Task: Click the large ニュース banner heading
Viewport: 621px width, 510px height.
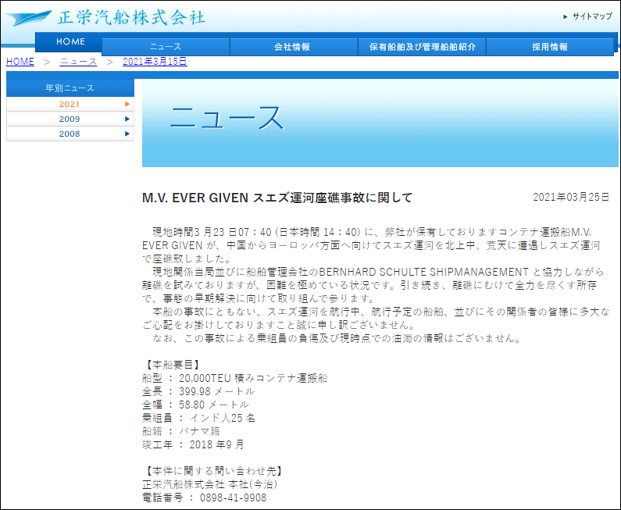Action: 227,117
